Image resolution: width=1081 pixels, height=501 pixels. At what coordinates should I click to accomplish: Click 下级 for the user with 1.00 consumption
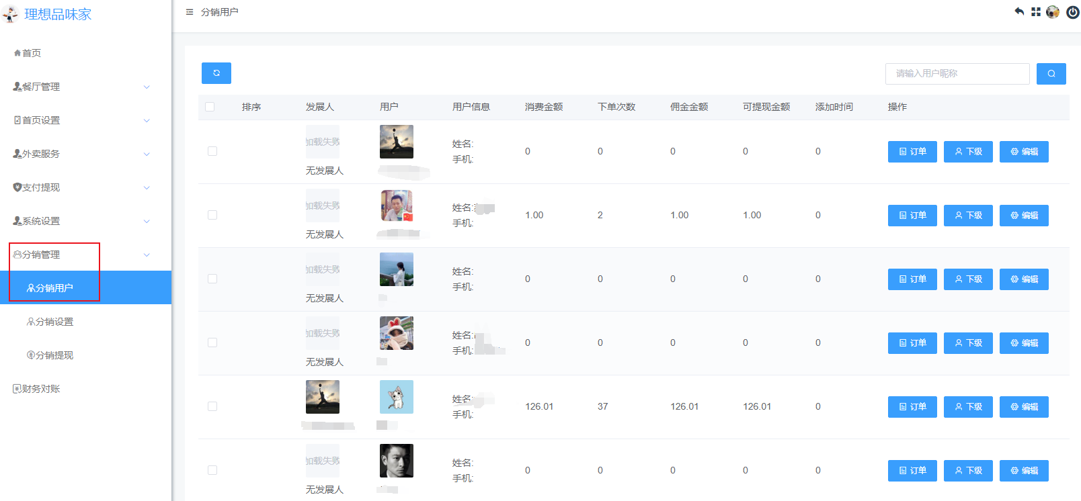[968, 216]
